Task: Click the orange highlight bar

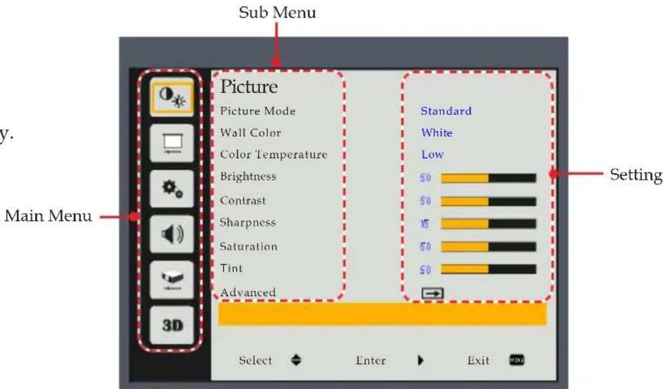Action: coord(383,314)
